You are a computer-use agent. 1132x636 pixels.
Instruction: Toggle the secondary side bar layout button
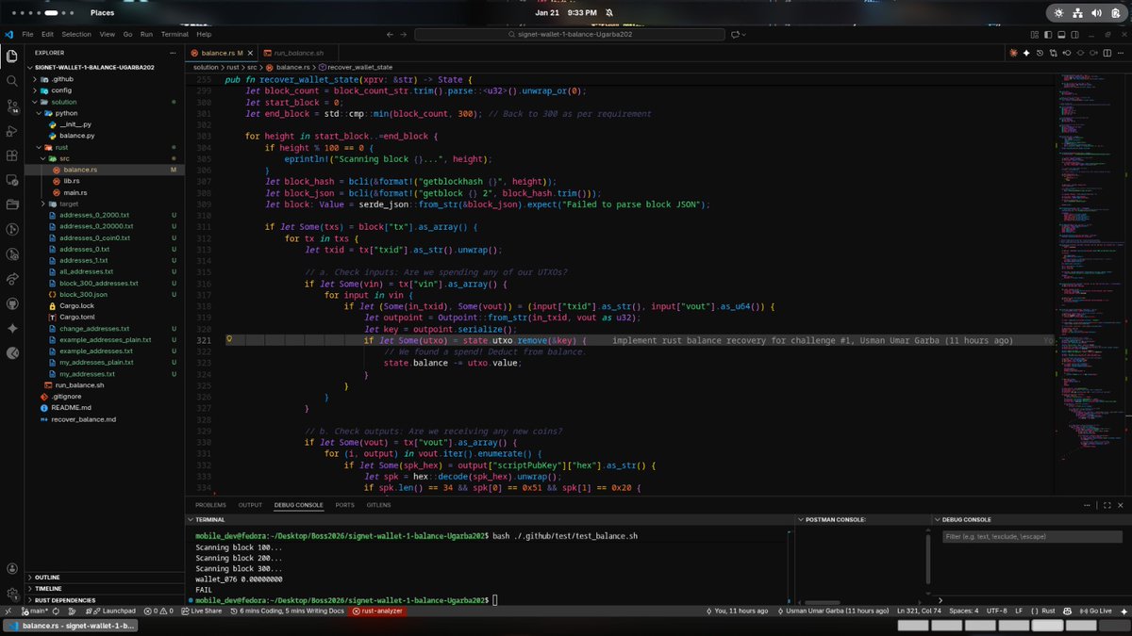pyautogui.click(x=1074, y=35)
